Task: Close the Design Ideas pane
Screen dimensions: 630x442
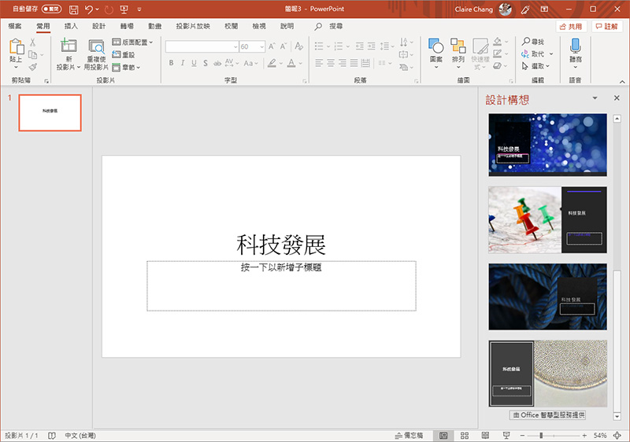Action: coord(617,98)
